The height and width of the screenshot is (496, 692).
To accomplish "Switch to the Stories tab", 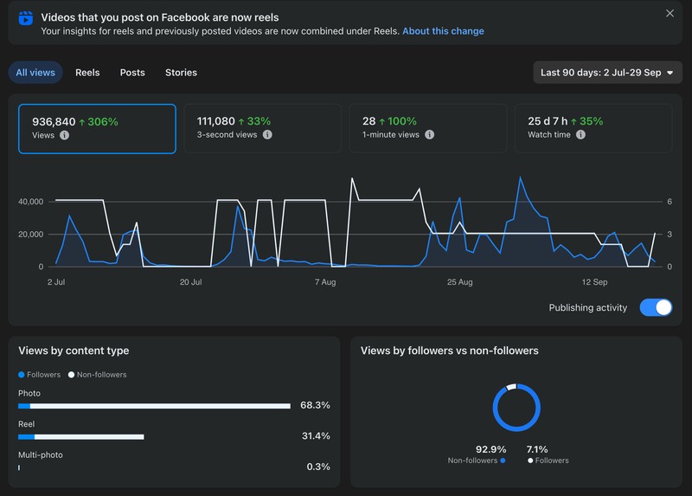I will click(x=181, y=73).
